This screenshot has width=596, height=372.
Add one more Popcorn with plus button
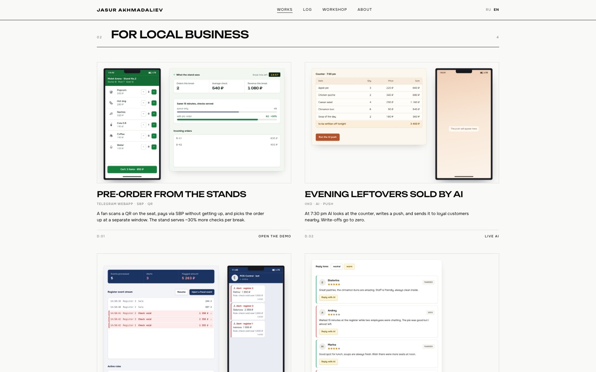click(x=154, y=92)
